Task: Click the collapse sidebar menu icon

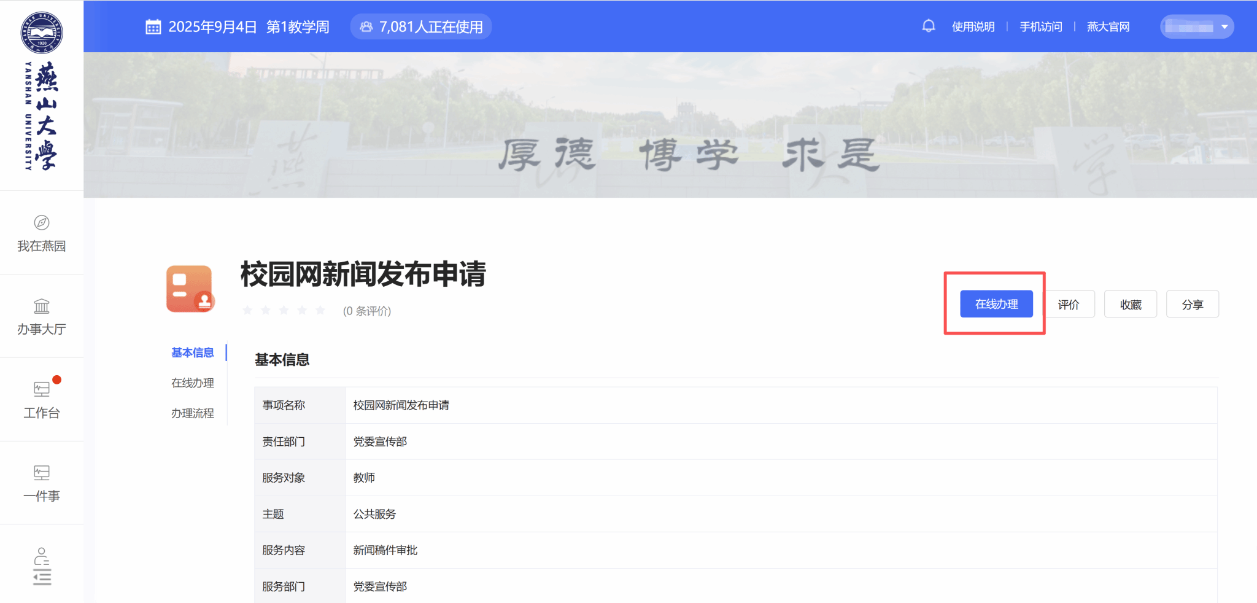Action: tap(42, 577)
